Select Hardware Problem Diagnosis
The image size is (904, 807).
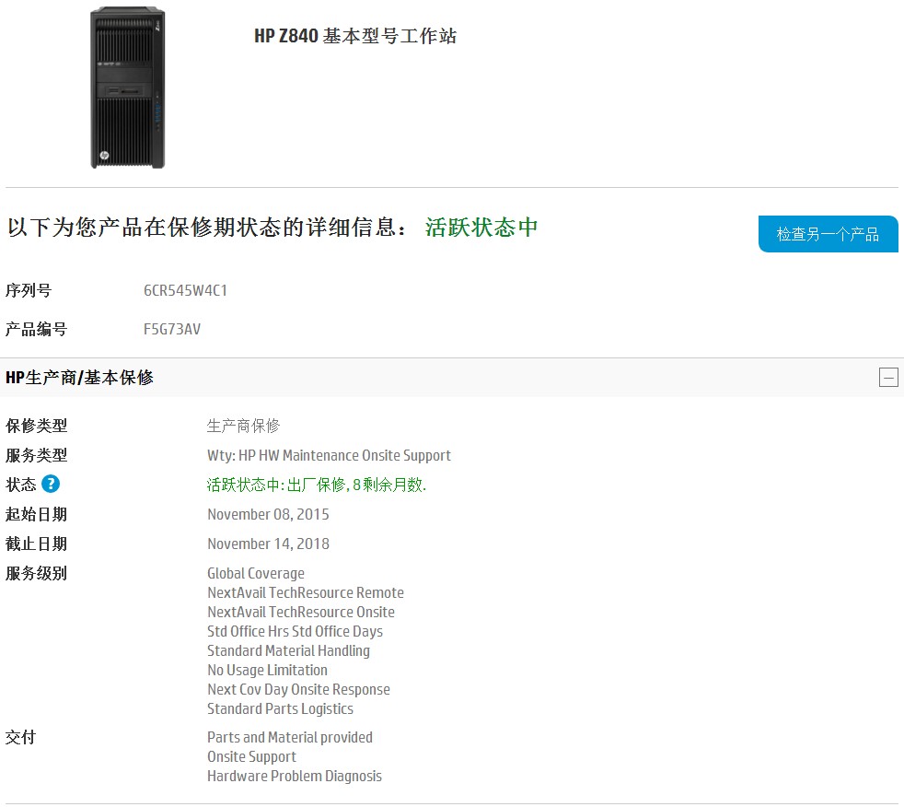294,777
